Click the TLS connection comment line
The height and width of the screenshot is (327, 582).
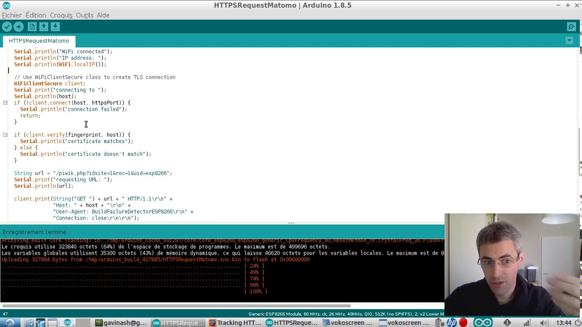click(95, 77)
